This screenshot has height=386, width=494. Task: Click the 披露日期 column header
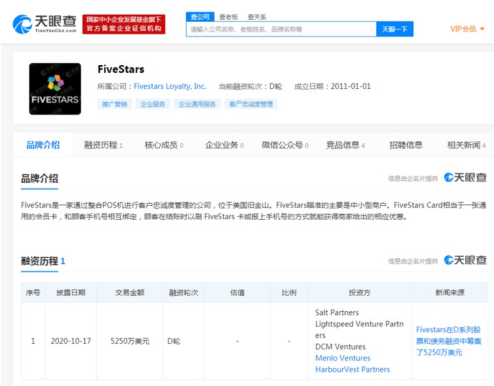(71, 293)
